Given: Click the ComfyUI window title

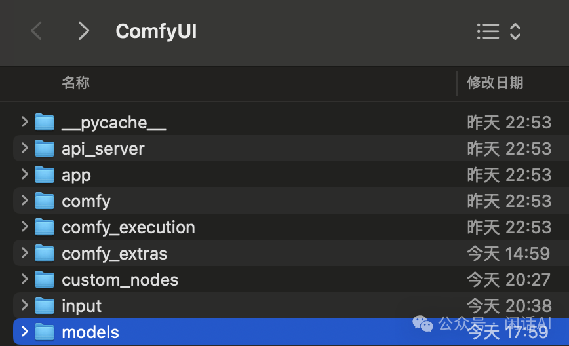Looking at the screenshot, I should pos(156,31).
